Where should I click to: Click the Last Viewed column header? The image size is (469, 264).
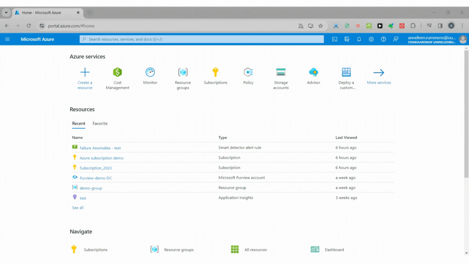(x=346, y=137)
